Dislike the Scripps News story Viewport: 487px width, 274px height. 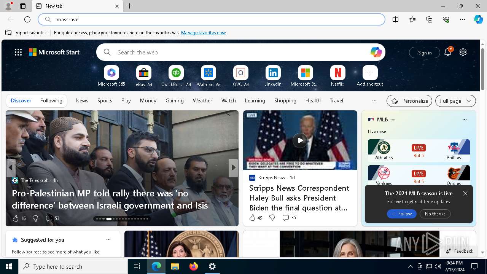pyautogui.click(x=272, y=218)
